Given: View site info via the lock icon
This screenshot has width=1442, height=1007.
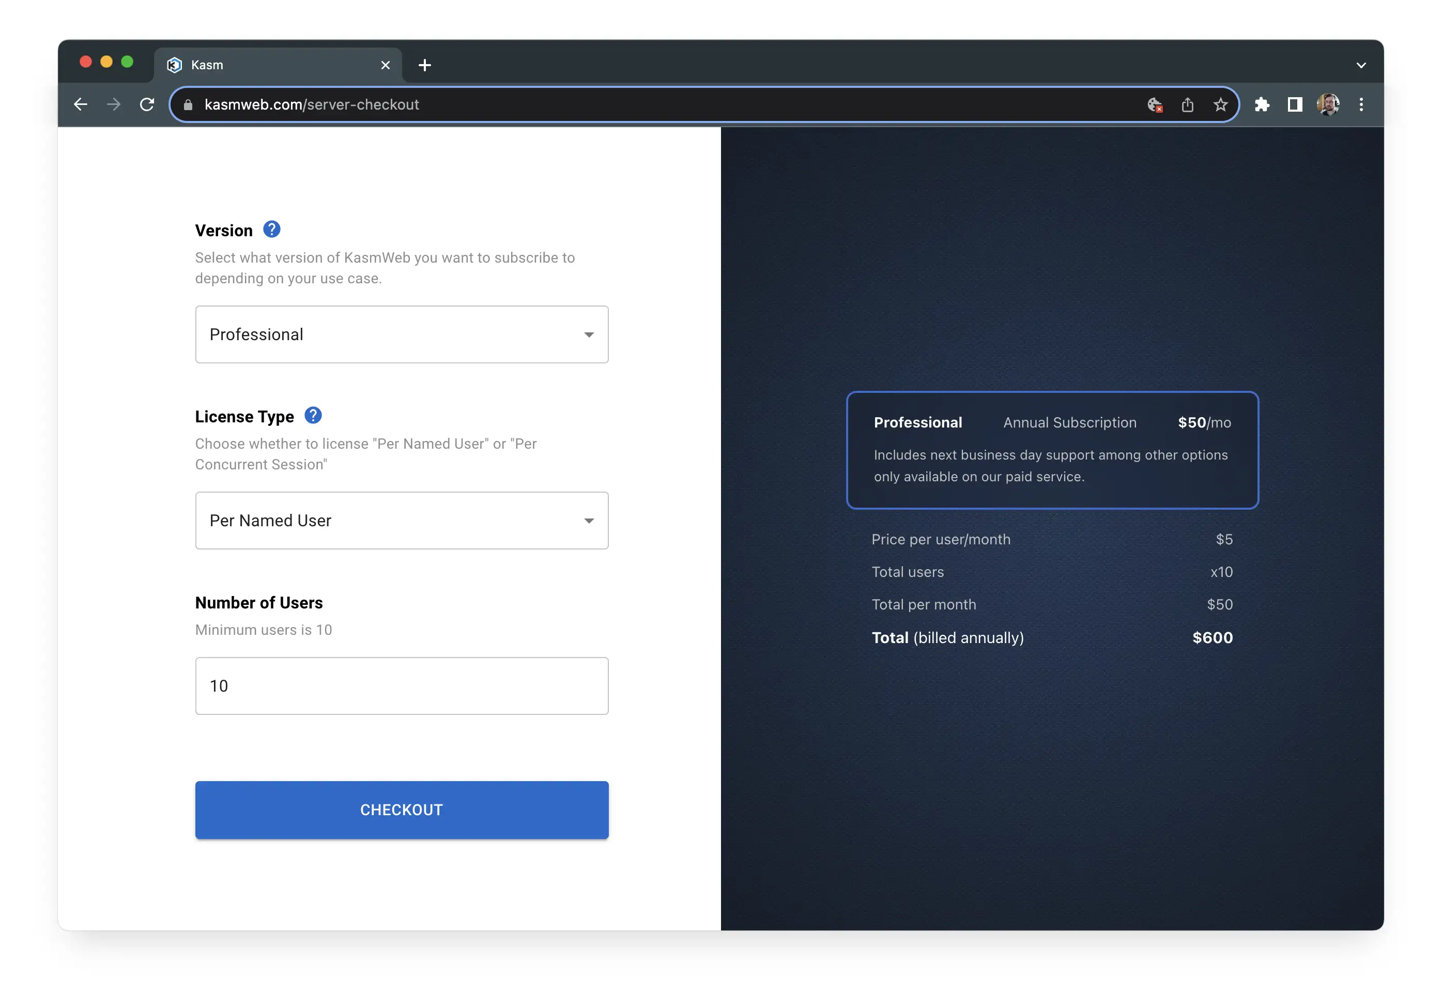Looking at the screenshot, I should pyautogui.click(x=188, y=105).
